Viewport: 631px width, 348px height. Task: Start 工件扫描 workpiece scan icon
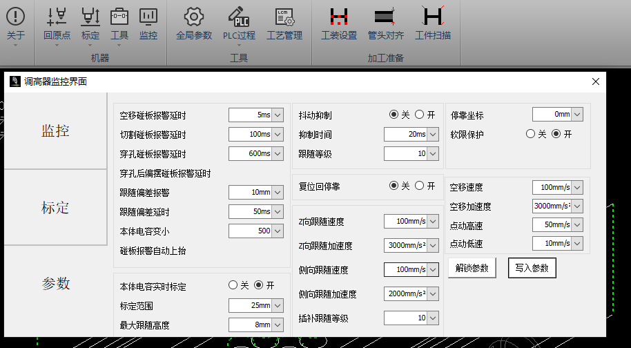[x=433, y=16]
